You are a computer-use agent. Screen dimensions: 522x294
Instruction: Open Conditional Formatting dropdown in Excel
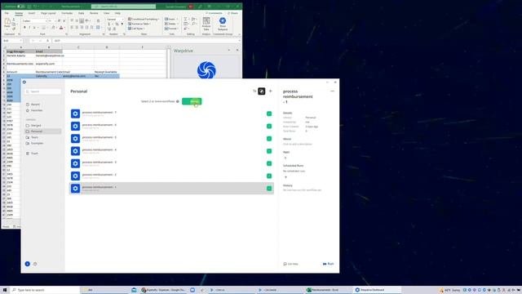click(144, 20)
